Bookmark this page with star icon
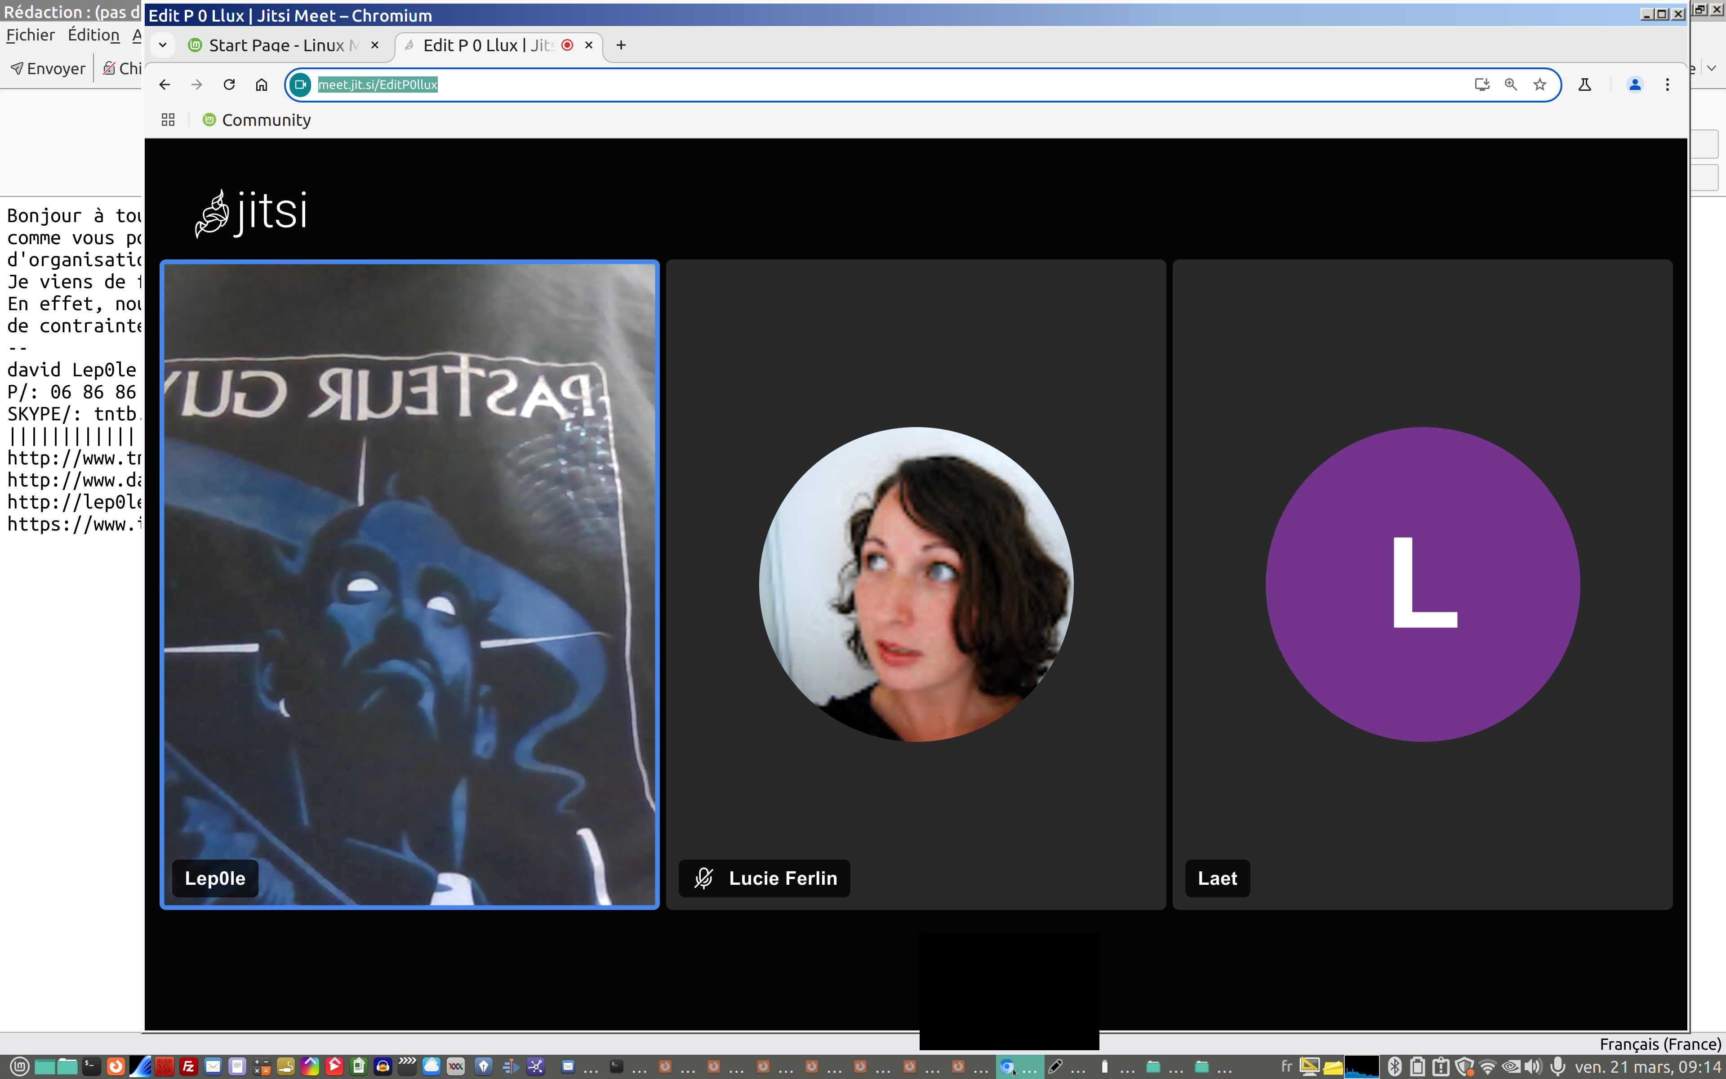 1540,85
